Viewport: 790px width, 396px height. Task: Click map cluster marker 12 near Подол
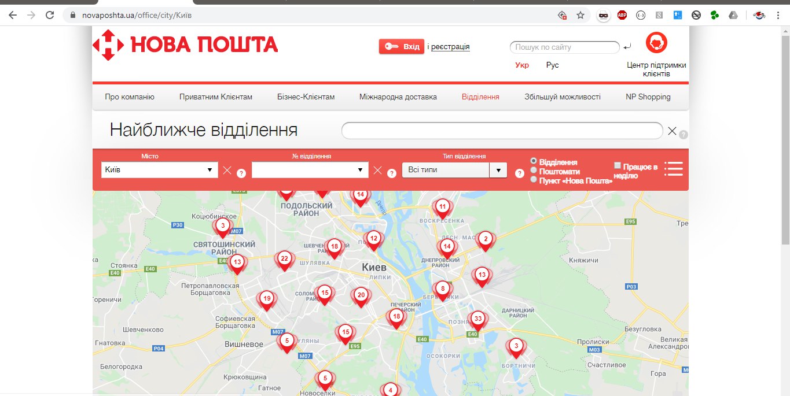coord(374,239)
